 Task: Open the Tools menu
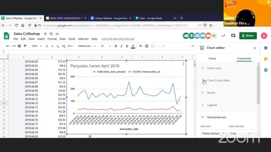pyautogui.click(x=72, y=39)
